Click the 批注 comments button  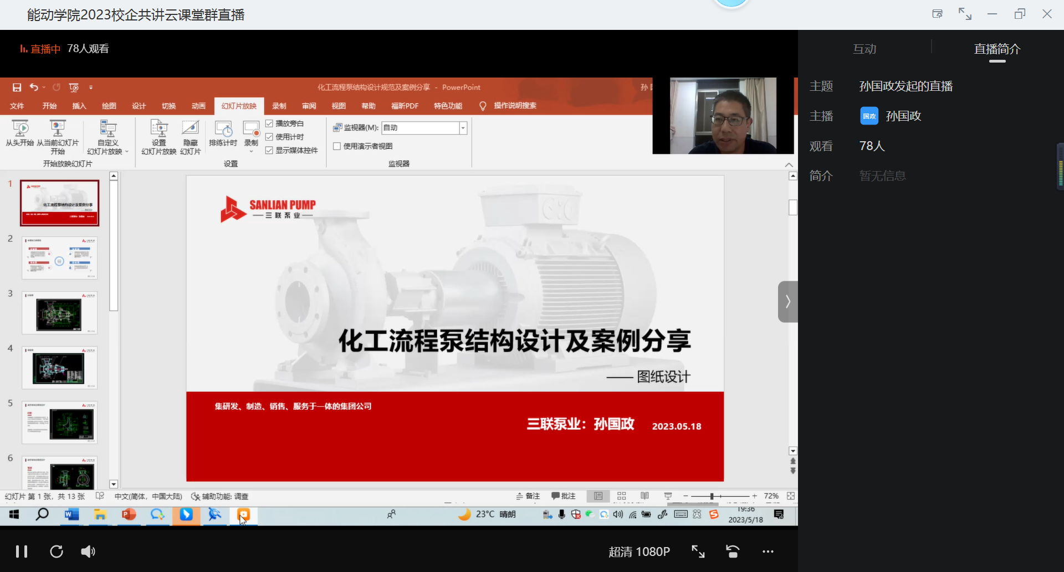564,496
